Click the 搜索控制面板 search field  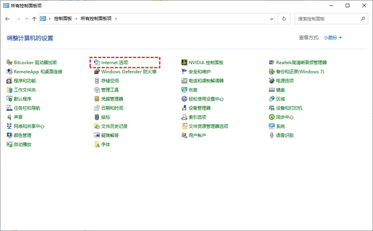(x=331, y=19)
